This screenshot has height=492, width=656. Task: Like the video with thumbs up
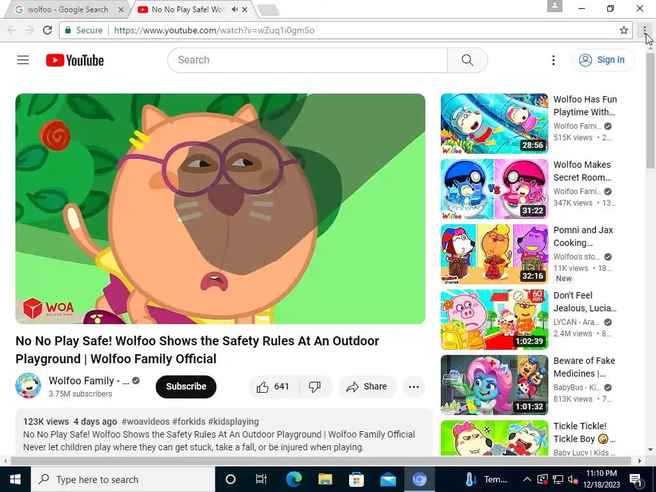[x=274, y=386]
